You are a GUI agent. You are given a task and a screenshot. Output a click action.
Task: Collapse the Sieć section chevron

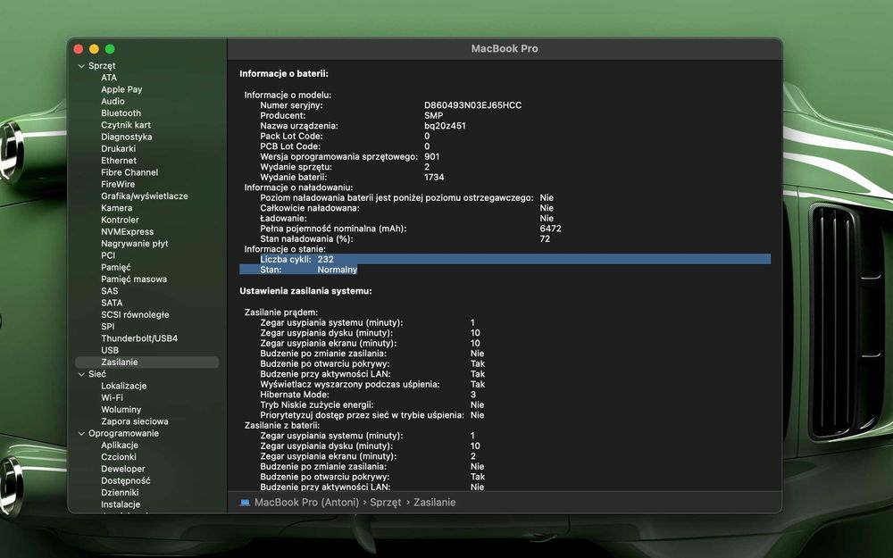(x=81, y=374)
